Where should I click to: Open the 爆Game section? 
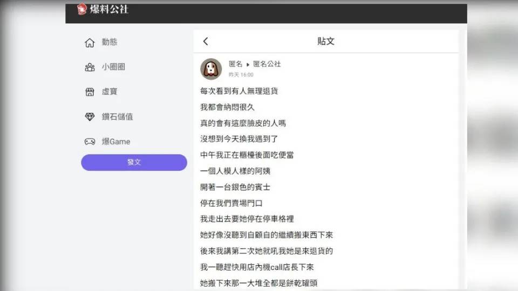click(x=116, y=142)
